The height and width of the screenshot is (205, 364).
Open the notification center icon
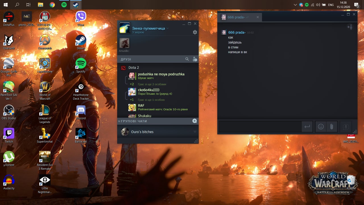tap(356, 5)
